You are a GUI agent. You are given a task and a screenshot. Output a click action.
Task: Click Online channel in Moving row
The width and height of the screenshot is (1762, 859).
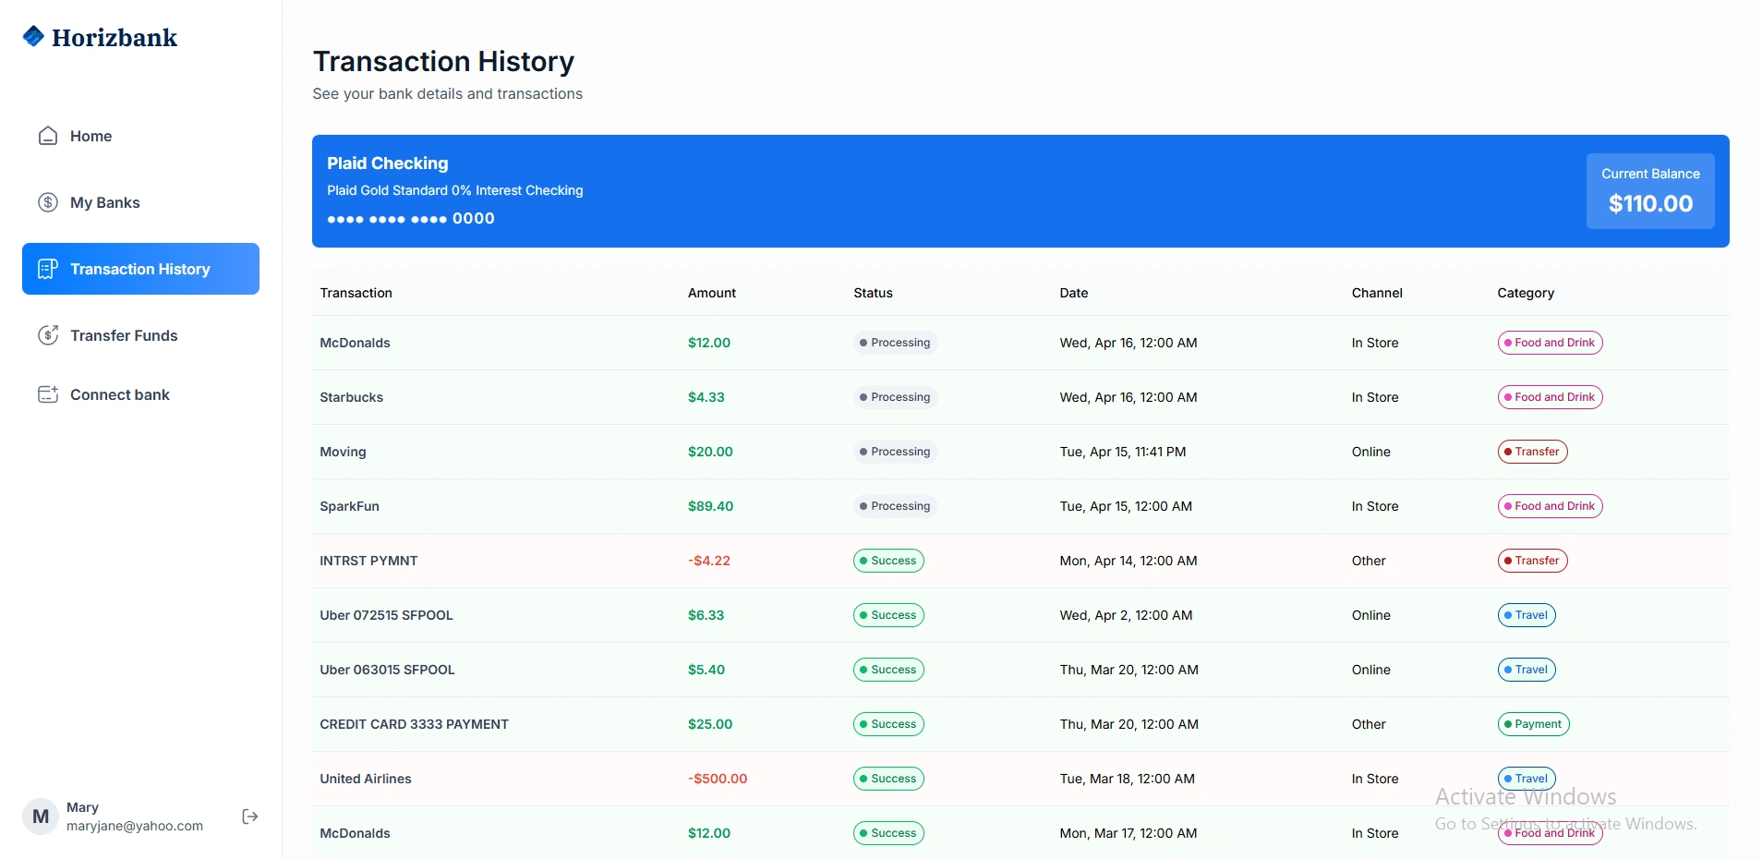coord(1370,452)
